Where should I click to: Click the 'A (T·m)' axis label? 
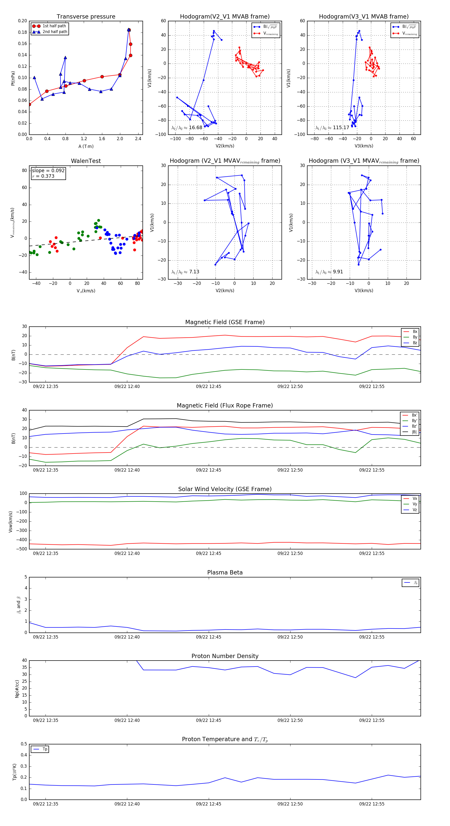click(x=86, y=146)
